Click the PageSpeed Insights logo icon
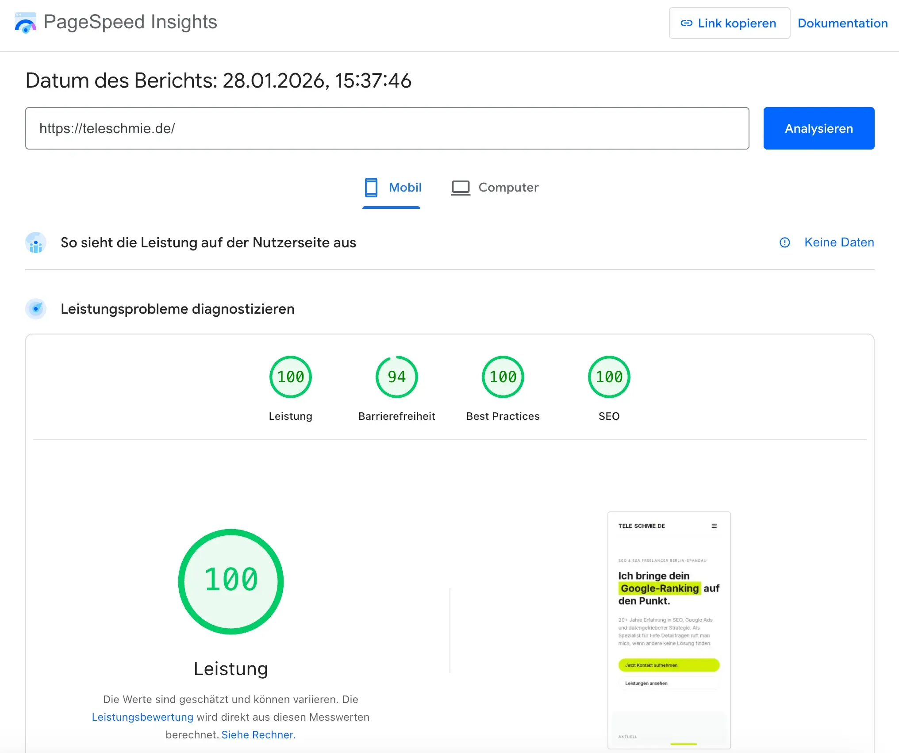 26,23
